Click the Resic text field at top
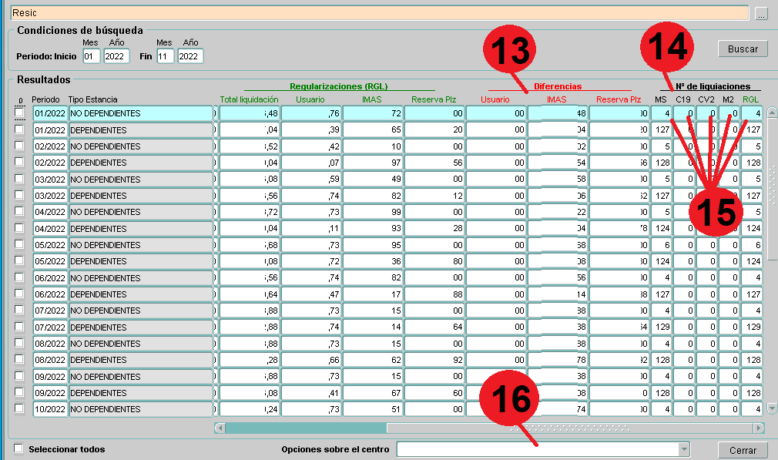Image resolution: width=778 pixels, height=460 pixels. click(377, 14)
